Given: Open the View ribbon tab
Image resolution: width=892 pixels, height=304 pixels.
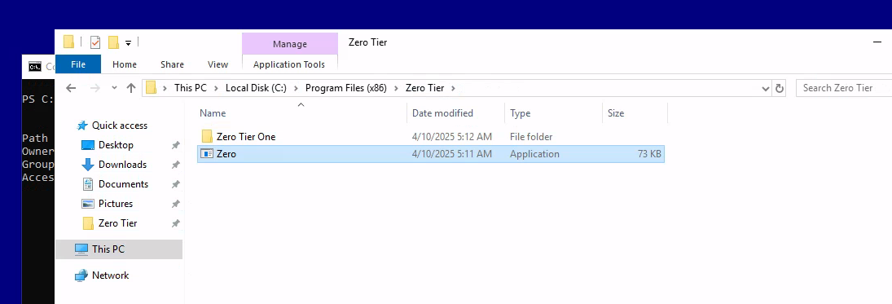Looking at the screenshot, I should click(x=218, y=64).
